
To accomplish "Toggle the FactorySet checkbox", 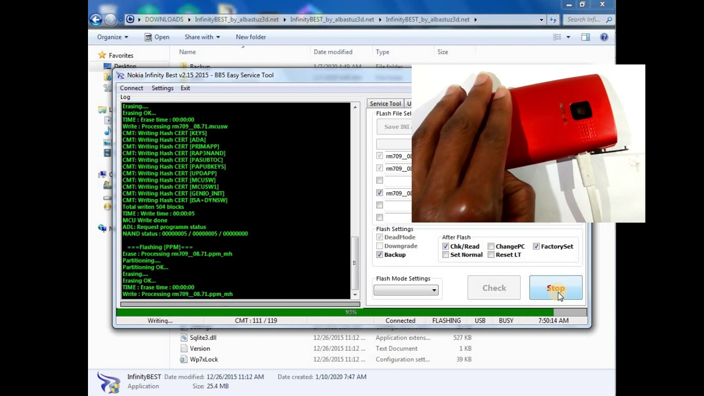I will pyautogui.click(x=536, y=246).
